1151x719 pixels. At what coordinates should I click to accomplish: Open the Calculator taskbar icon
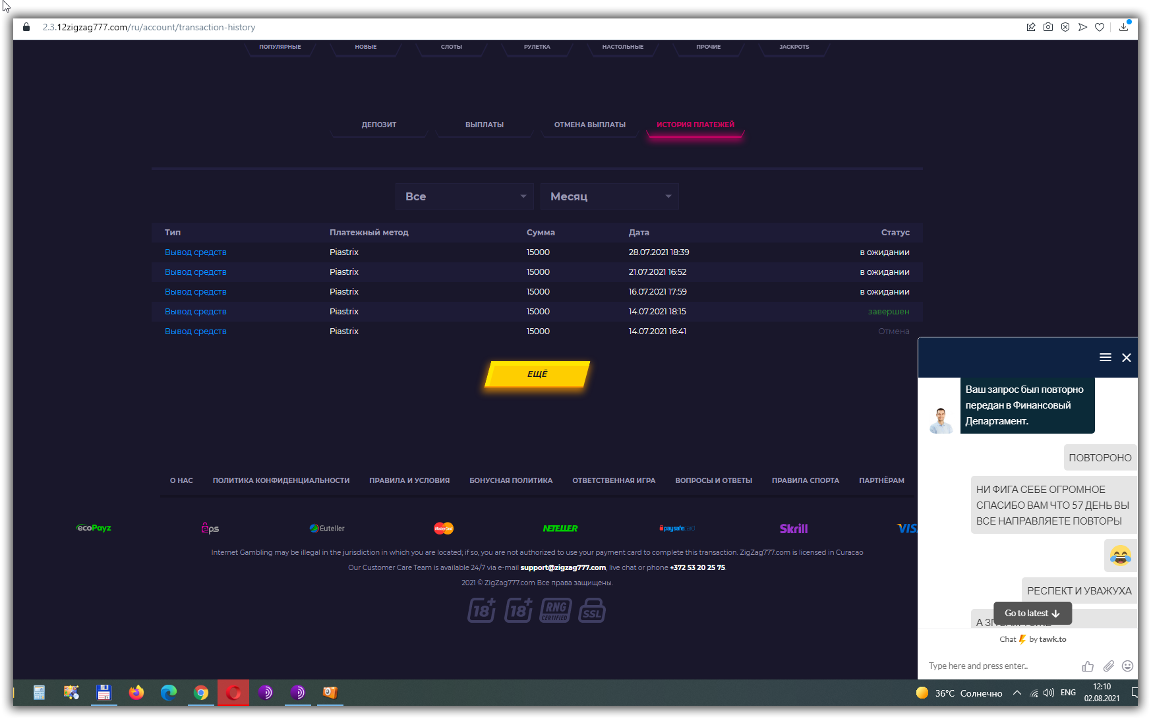39,693
